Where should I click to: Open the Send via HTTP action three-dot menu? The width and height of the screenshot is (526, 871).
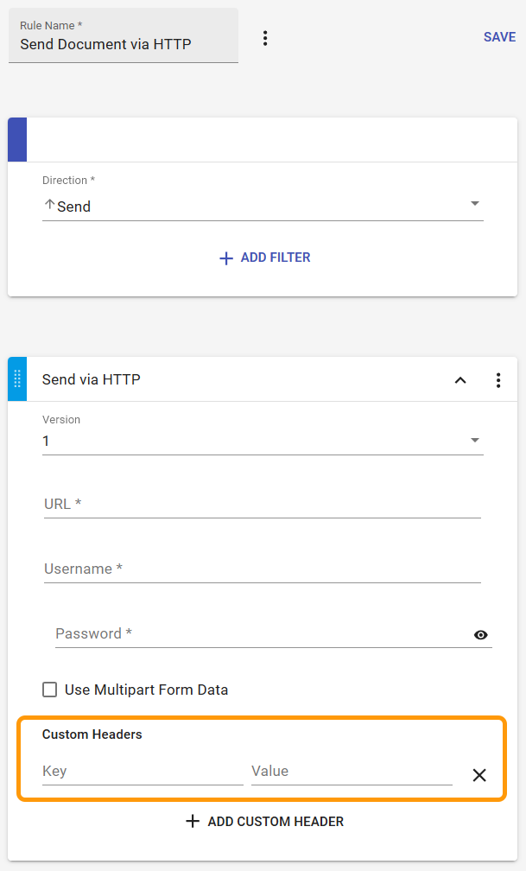498,379
